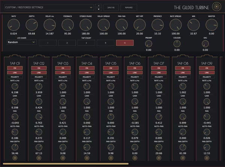Click Tap 02 Gain knob
Image resolution: width=225 pixels, height=167 pixels.
[x=39, y=101]
